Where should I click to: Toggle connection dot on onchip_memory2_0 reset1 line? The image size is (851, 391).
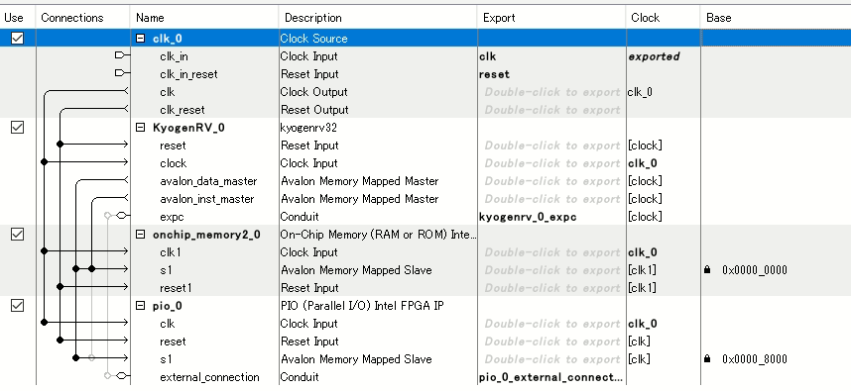pos(60,287)
